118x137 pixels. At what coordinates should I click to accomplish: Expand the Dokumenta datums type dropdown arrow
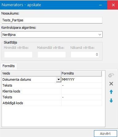point(59,79)
